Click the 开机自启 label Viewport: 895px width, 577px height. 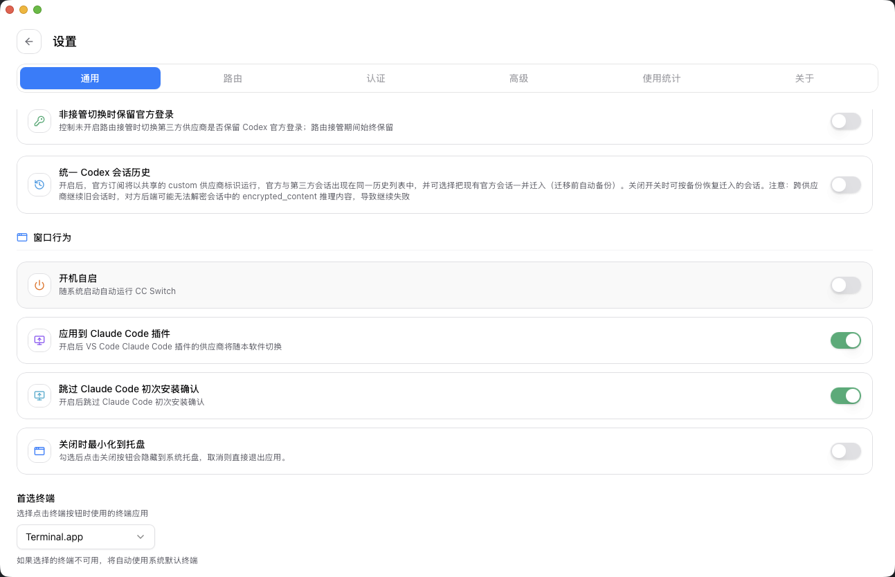tap(78, 278)
